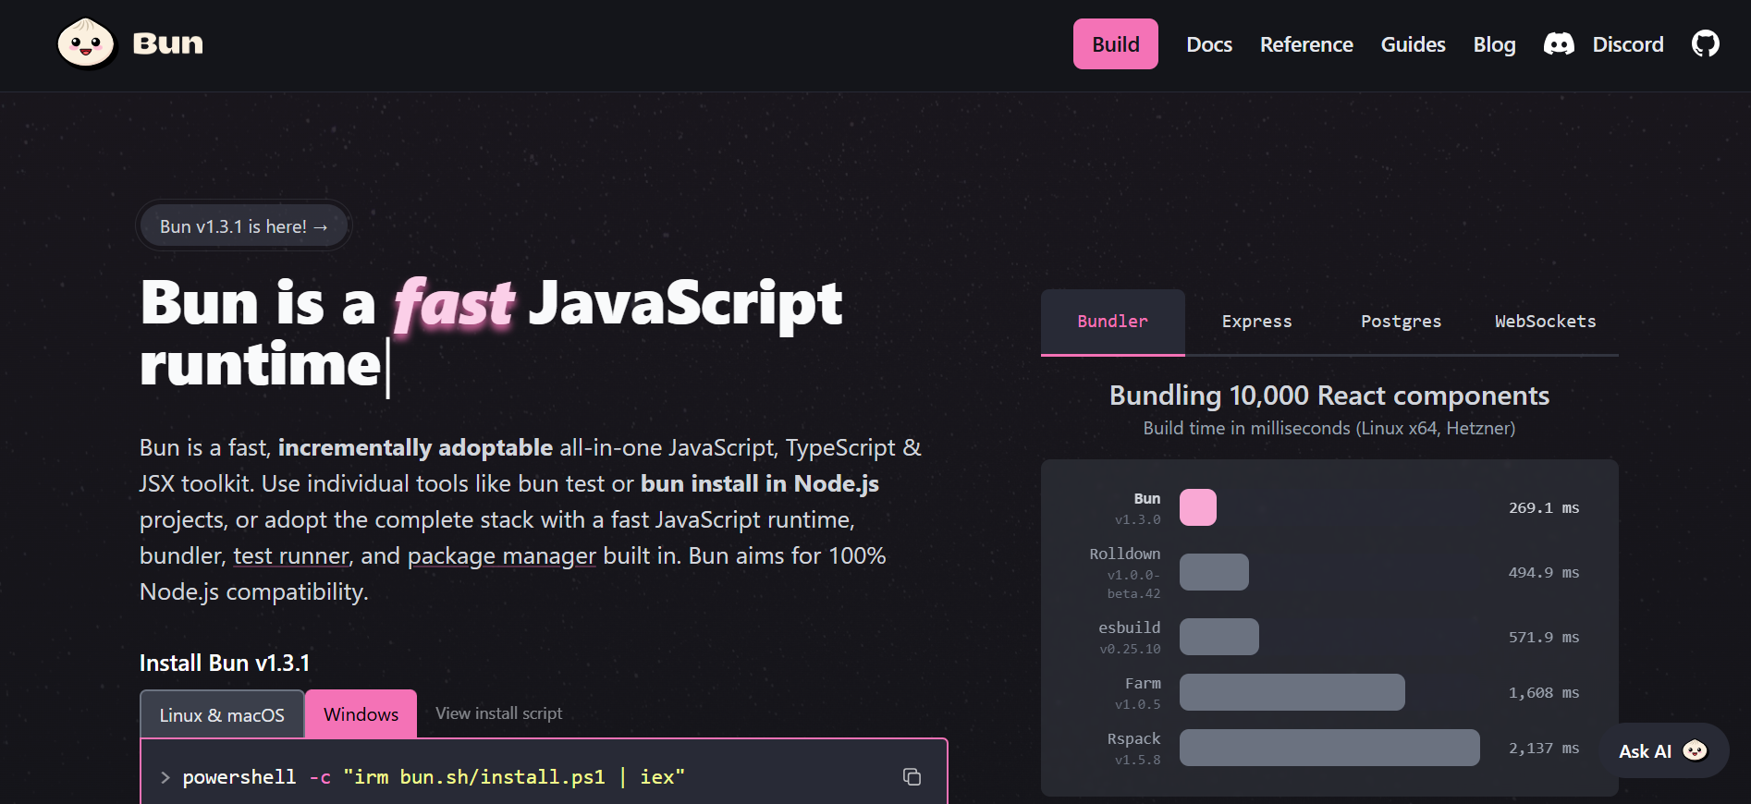Click the Discord logo icon

click(1559, 44)
